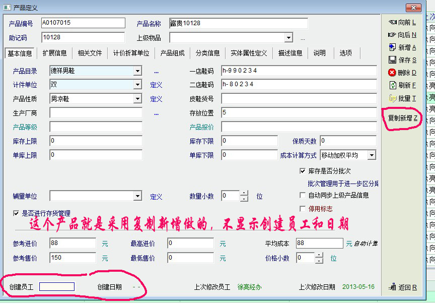The image size is (435, 304).
Task: Click the 复制新增 button
Action: (402, 118)
